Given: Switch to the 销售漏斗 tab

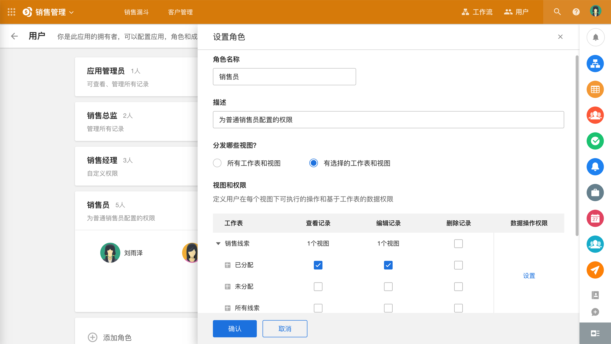Looking at the screenshot, I should [137, 12].
